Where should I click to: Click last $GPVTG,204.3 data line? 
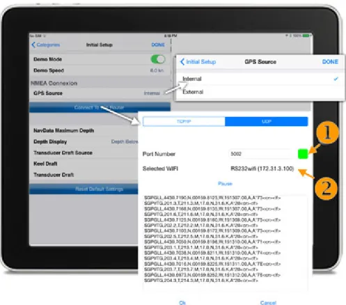pos(201,281)
